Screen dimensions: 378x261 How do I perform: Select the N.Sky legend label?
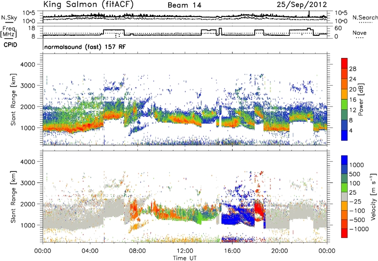point(9,17)
